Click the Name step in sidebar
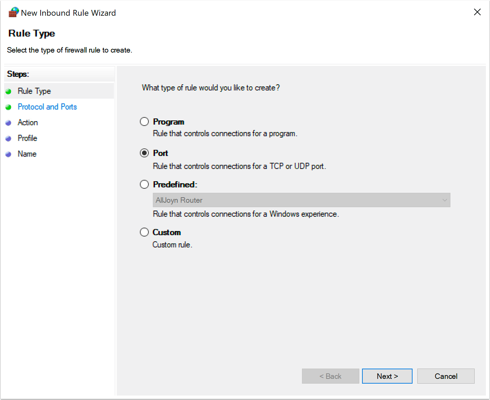490x400 pixels. (x=27, y=154)
